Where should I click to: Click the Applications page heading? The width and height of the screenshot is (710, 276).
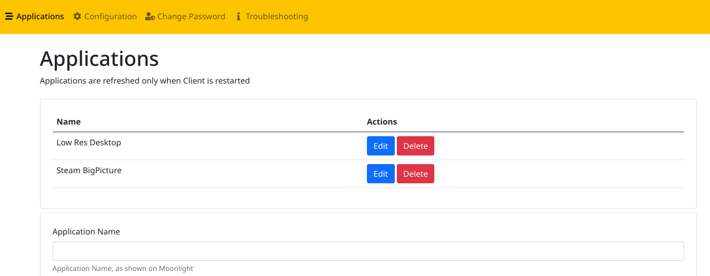point(99,59)
